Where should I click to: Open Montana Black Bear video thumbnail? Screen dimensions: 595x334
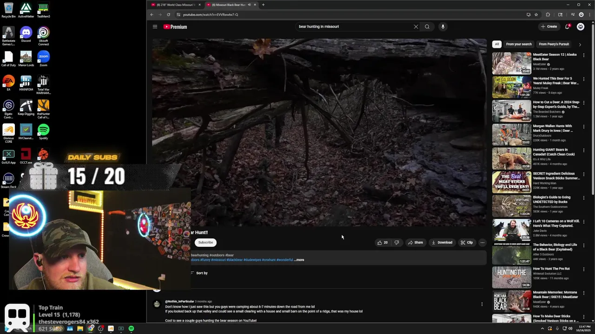511,301
